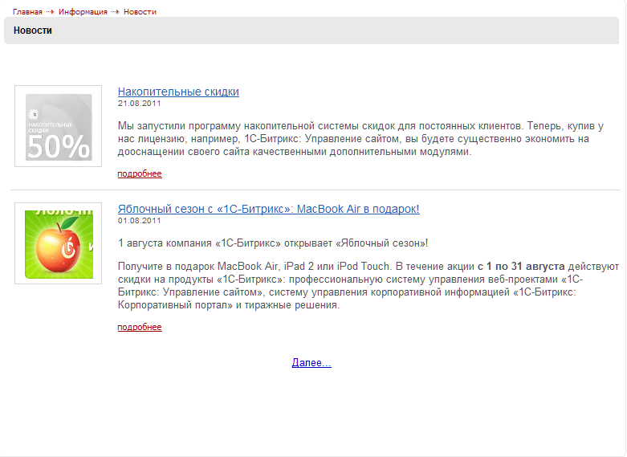Click the date 01.08.2011
Viewport: 627px width, 457px height.
[139, 221]
